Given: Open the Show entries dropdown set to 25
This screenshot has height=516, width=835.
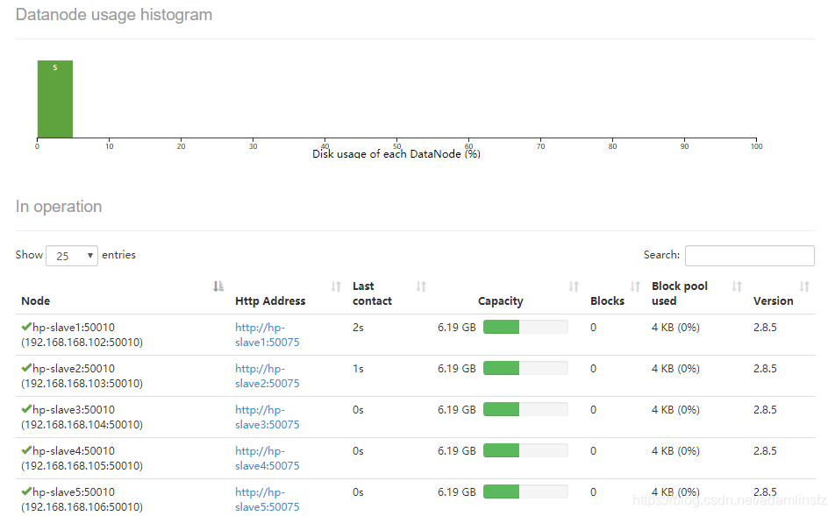Looking at the screenshot, I should (x=72, y=256).
